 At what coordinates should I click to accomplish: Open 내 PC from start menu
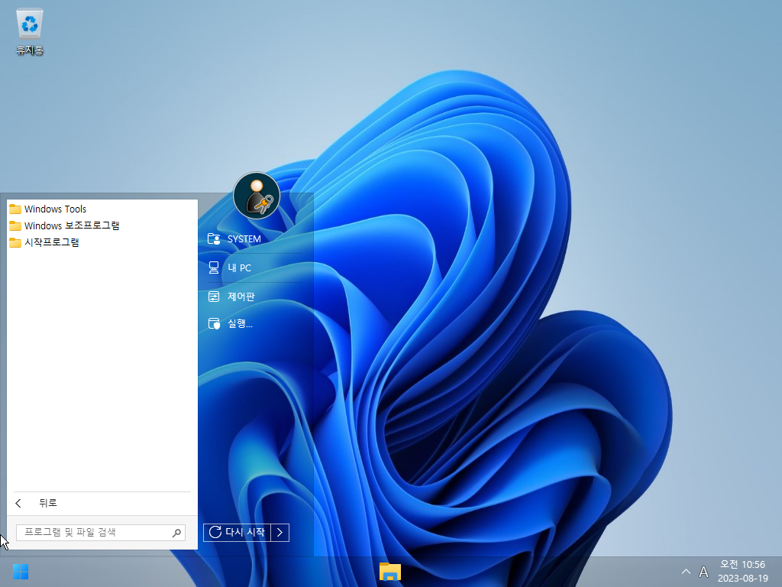pyautogui.click(x=254, y=268)
